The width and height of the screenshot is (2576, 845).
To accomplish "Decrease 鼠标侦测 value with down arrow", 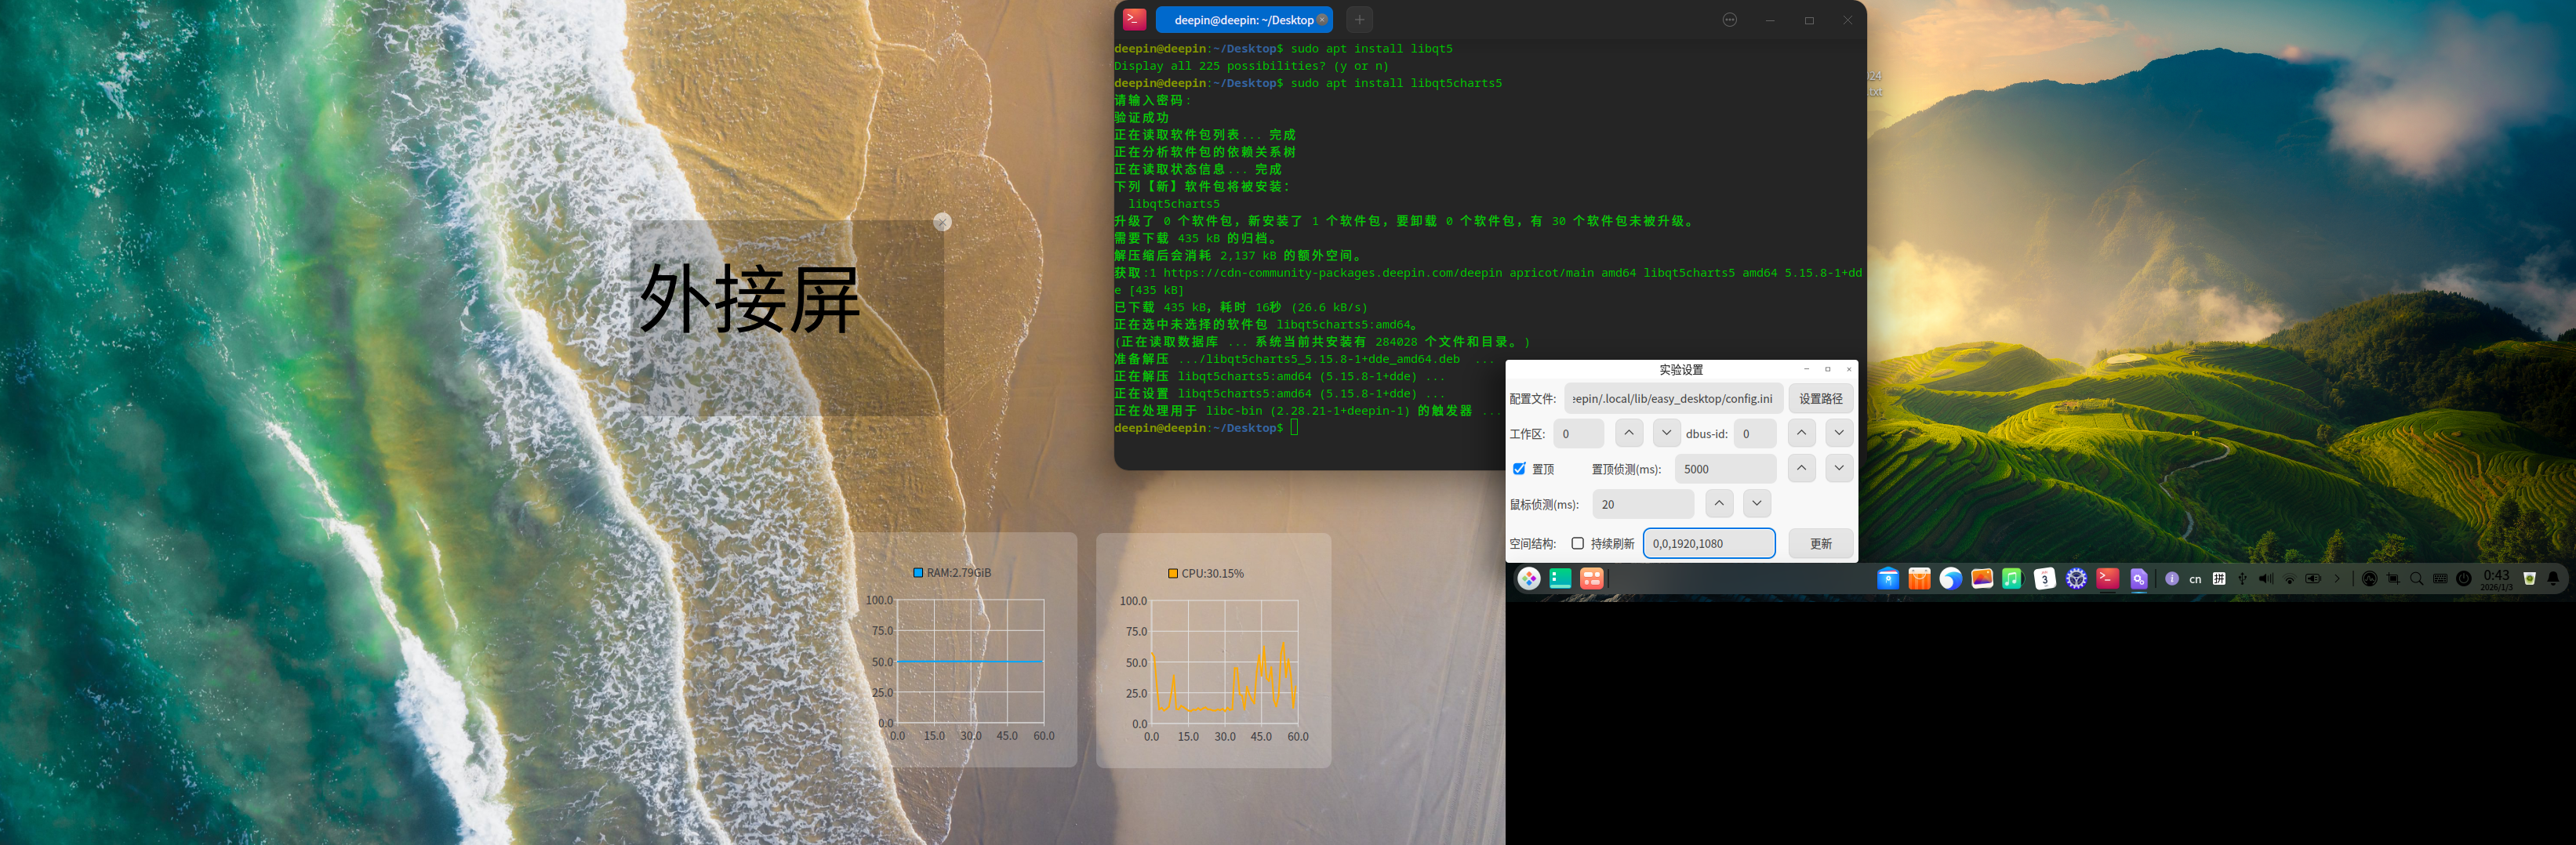I will pyautogui.click(x=1756, y=503).
